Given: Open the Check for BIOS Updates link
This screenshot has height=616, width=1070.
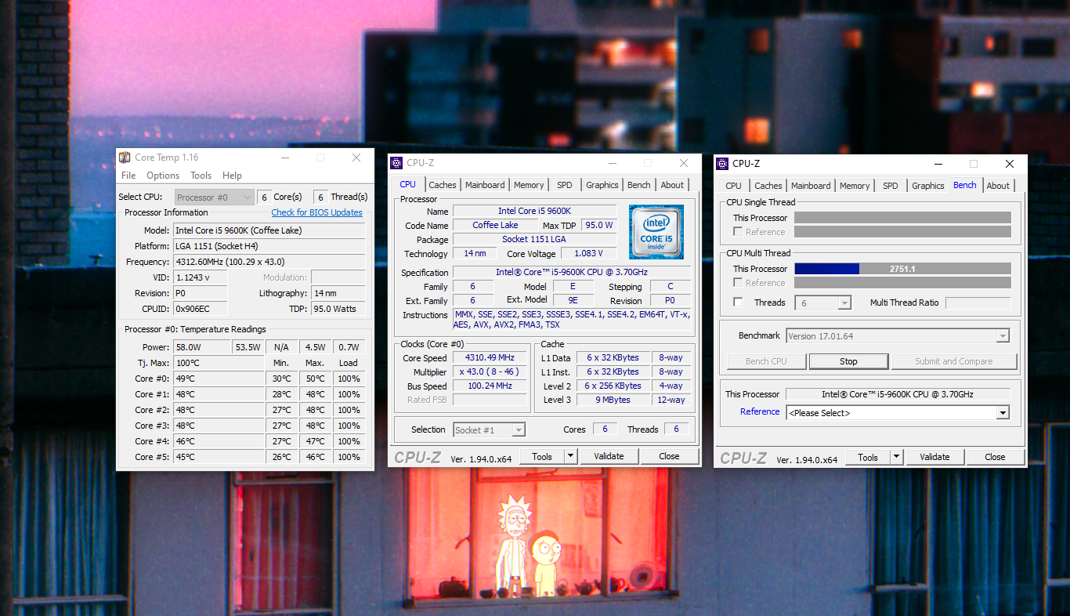Looking at the screenshot, I should coord(316,212).
